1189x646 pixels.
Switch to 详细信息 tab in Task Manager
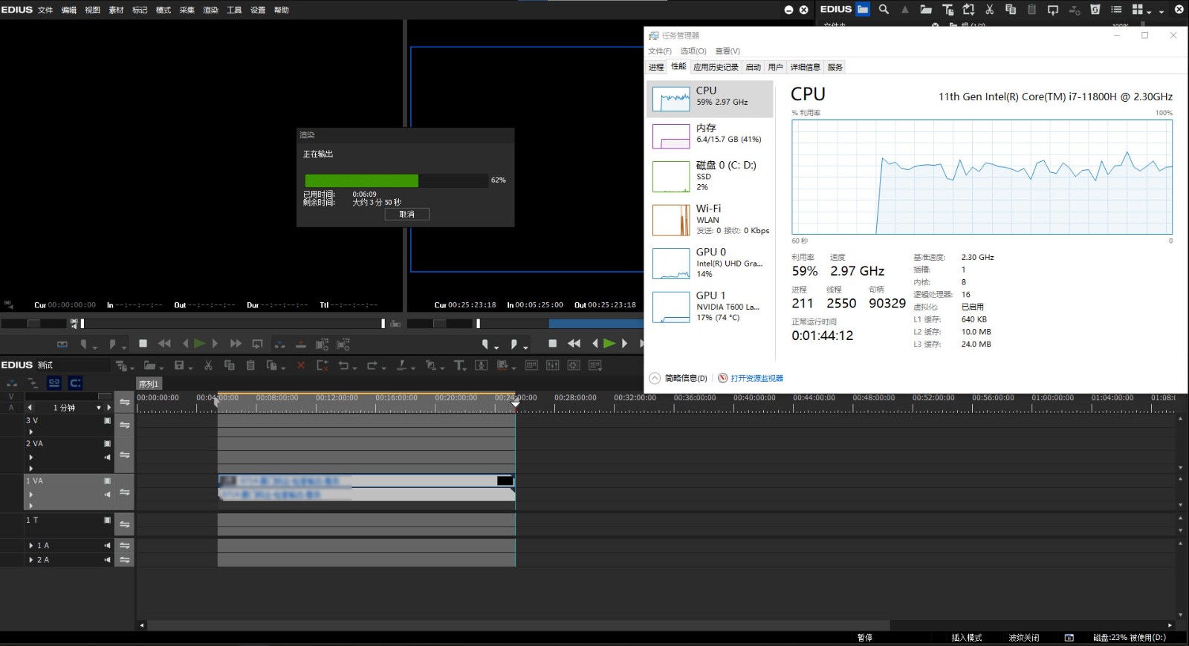pos(805,67)
